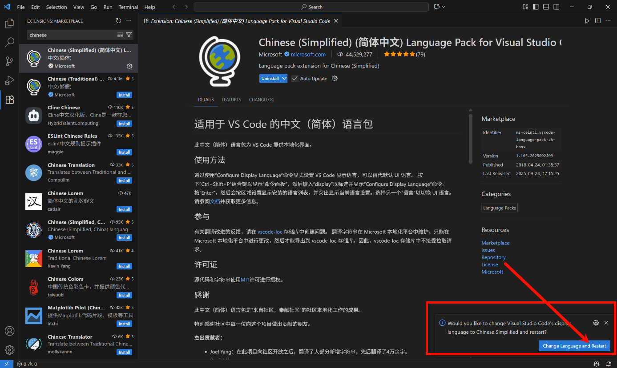Open the Source Control view
This screenshot has width=617, height=368.
(x=9, y=62)
